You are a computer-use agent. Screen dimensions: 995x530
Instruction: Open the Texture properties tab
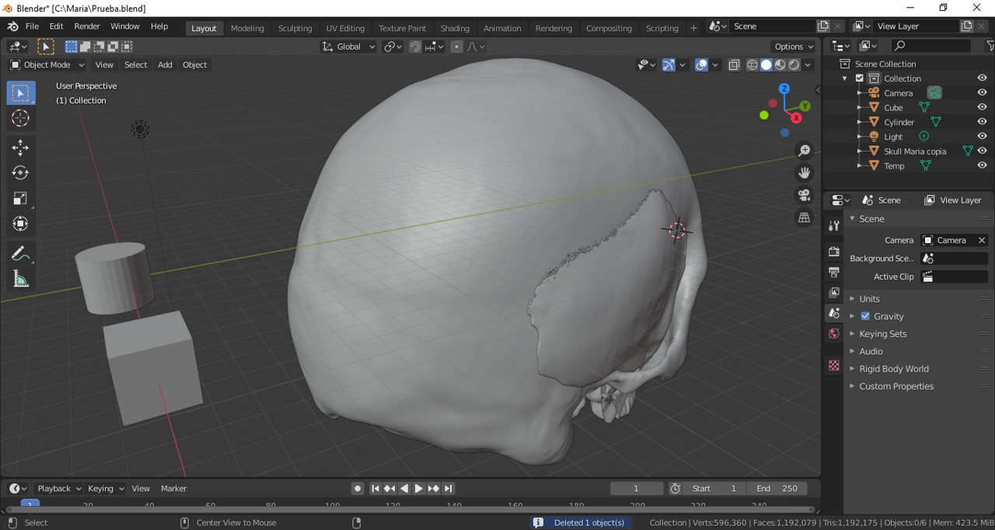(834, 365)
